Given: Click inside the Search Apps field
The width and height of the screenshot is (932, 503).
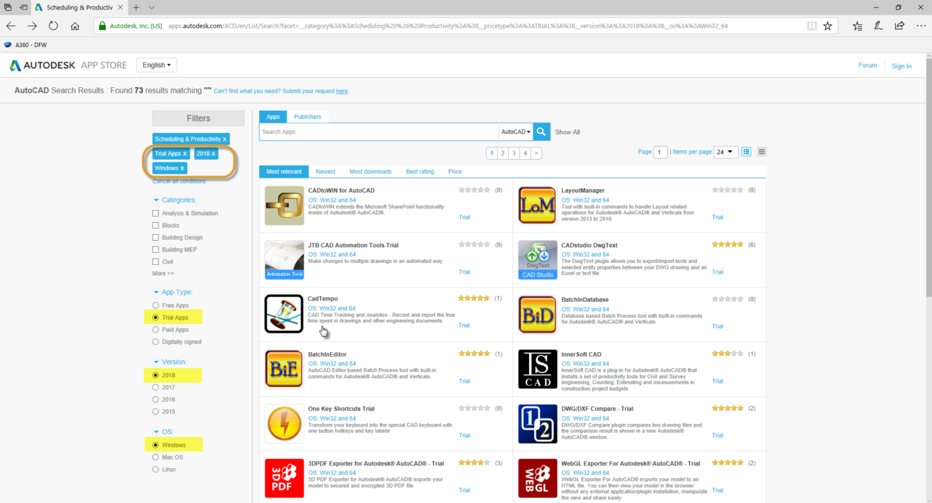Looking at the screenshot, I should (376, 131).
